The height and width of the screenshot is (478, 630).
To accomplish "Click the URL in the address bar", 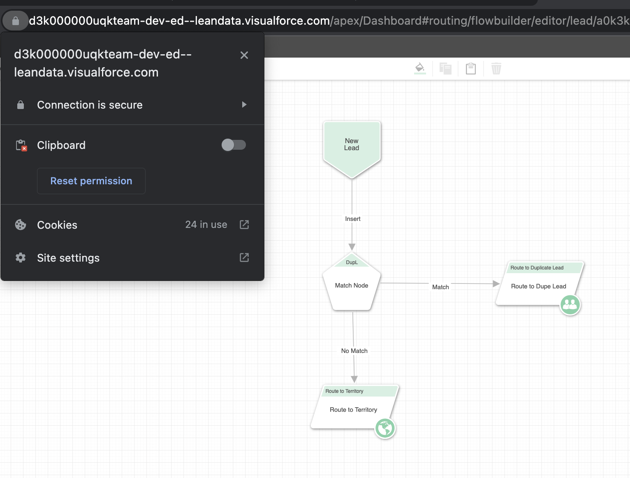I will 329,21.
